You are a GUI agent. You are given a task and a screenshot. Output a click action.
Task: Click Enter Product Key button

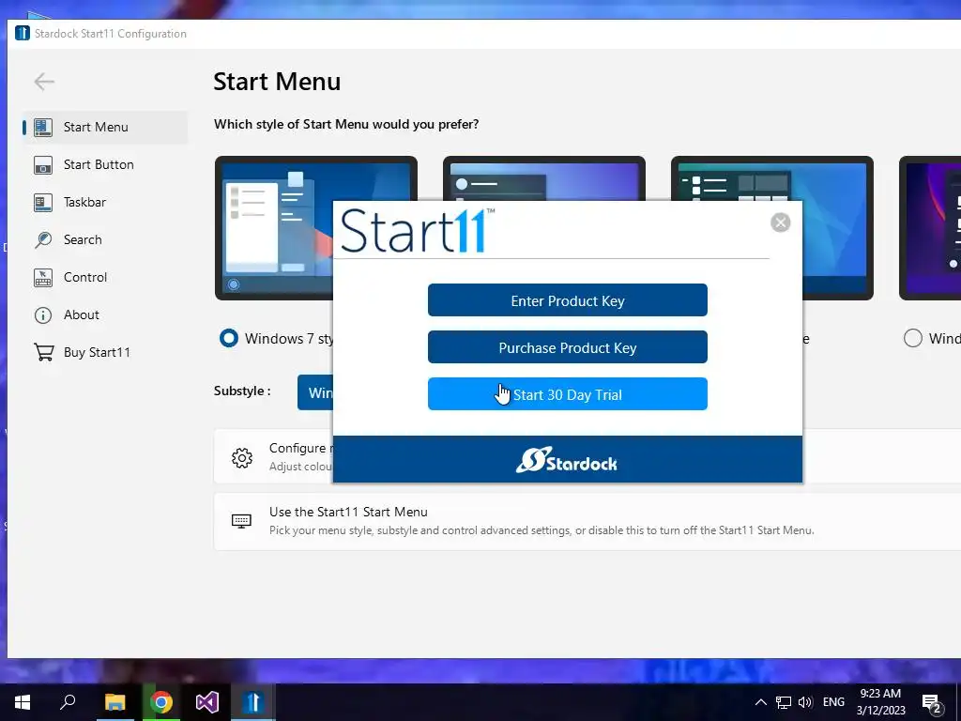[x=568, y=300]
